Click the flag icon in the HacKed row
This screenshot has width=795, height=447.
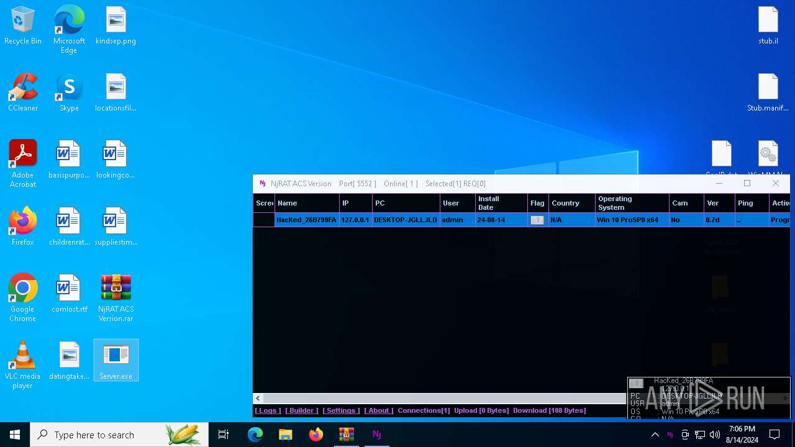pos(537,220)
